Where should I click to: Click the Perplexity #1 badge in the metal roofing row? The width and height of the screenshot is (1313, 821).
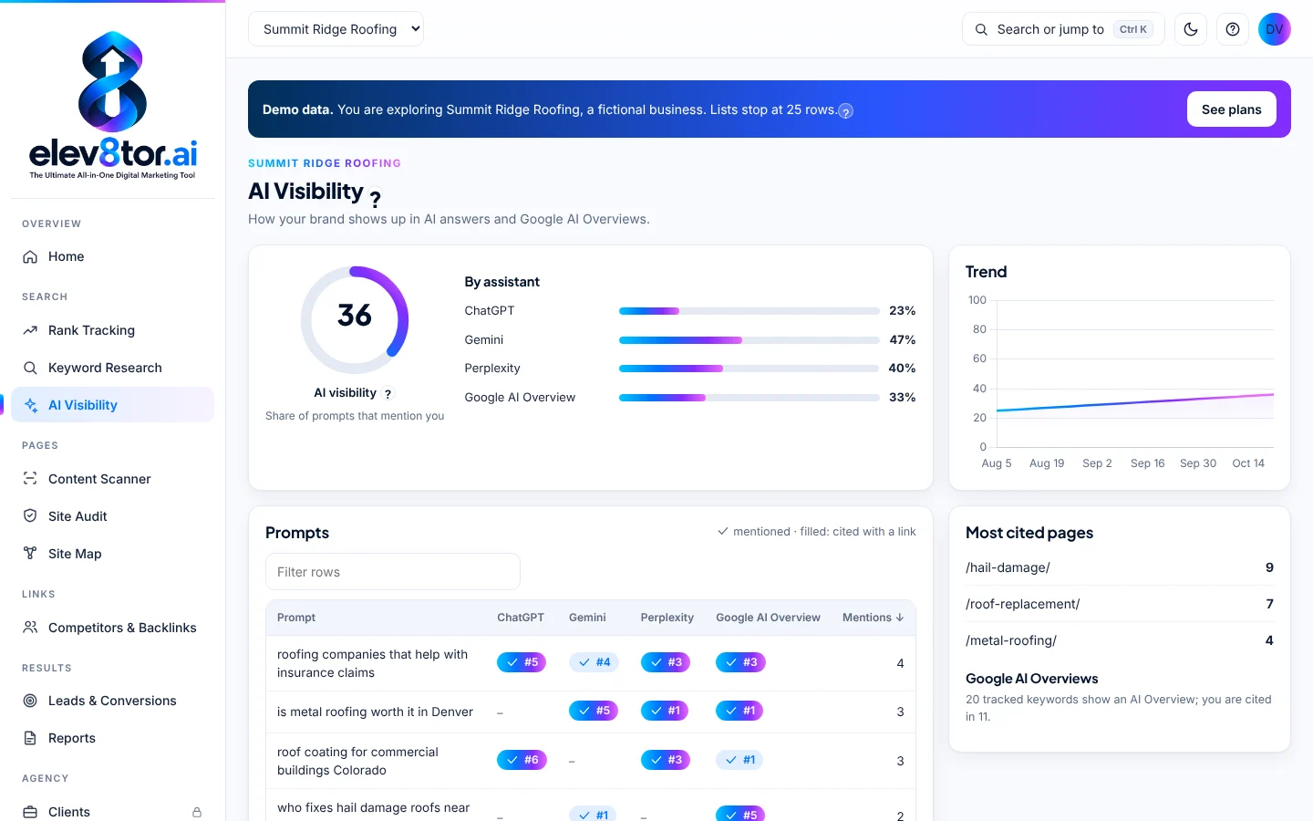(x=665, y=711)
